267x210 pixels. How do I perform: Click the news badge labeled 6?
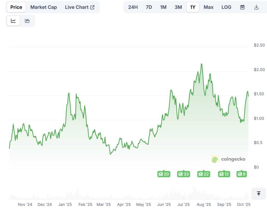242,174
